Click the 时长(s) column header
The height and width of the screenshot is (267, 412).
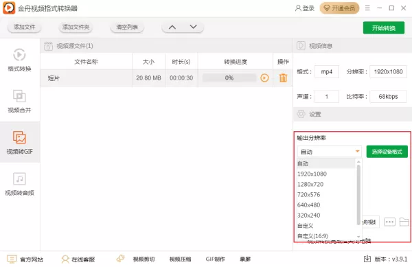pos(181,62)
